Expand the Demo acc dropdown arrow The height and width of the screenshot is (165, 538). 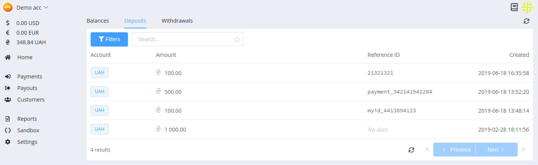[46, 7]
